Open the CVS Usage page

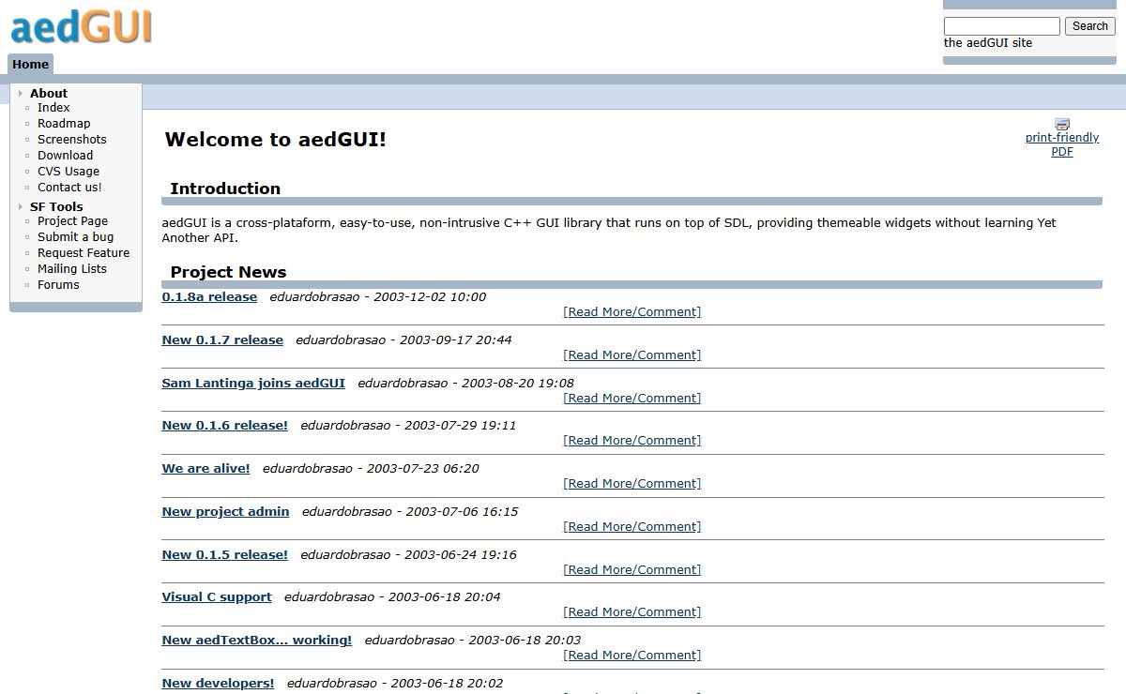(x=68, y=172)
